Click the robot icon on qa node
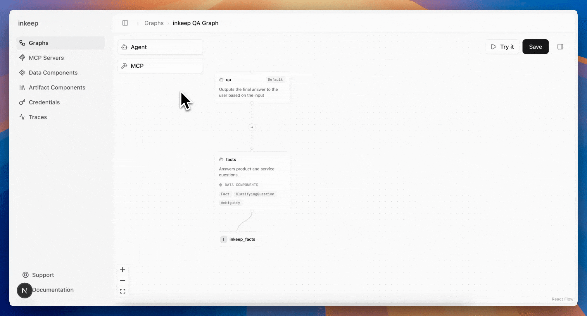Viewport: 587px width, 316px height. [x=221, y=80]
